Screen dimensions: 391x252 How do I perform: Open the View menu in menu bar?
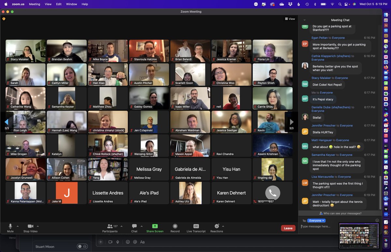coord(48,4)
